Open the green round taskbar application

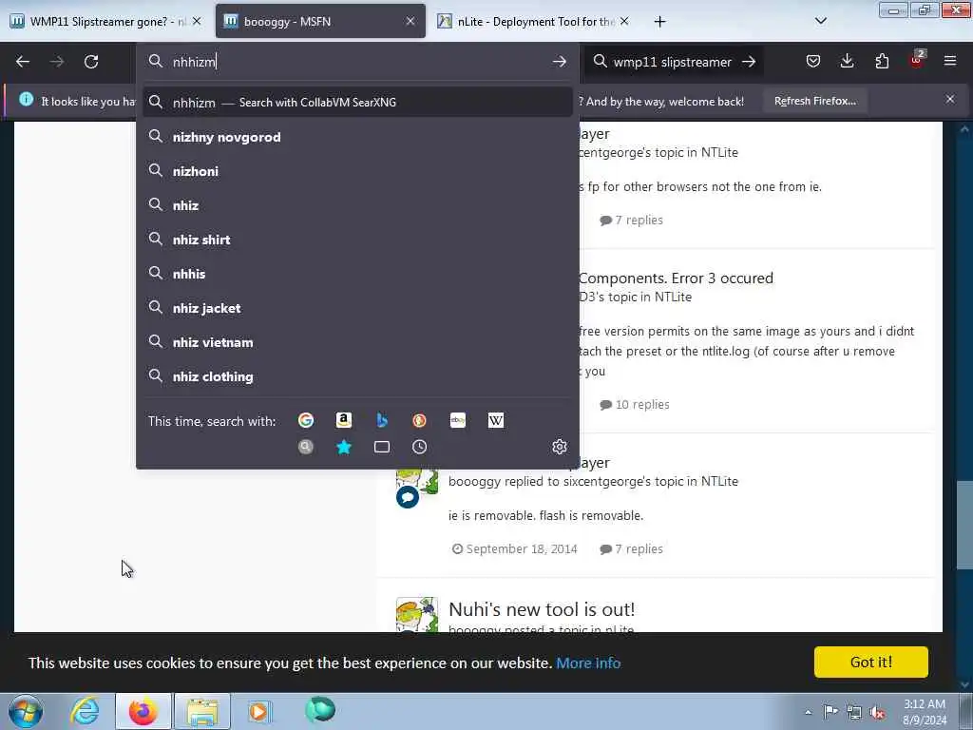pos(320,709)
